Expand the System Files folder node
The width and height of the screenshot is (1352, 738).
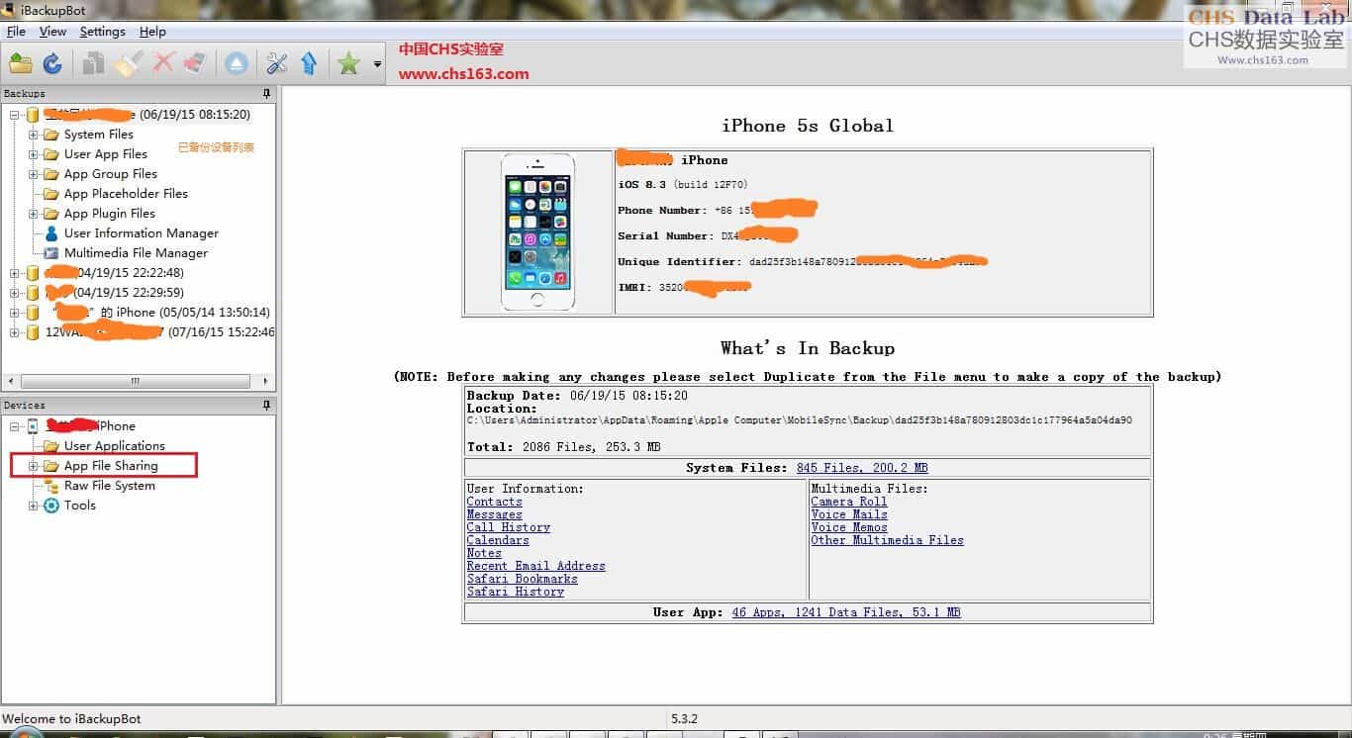click(33, 135)
